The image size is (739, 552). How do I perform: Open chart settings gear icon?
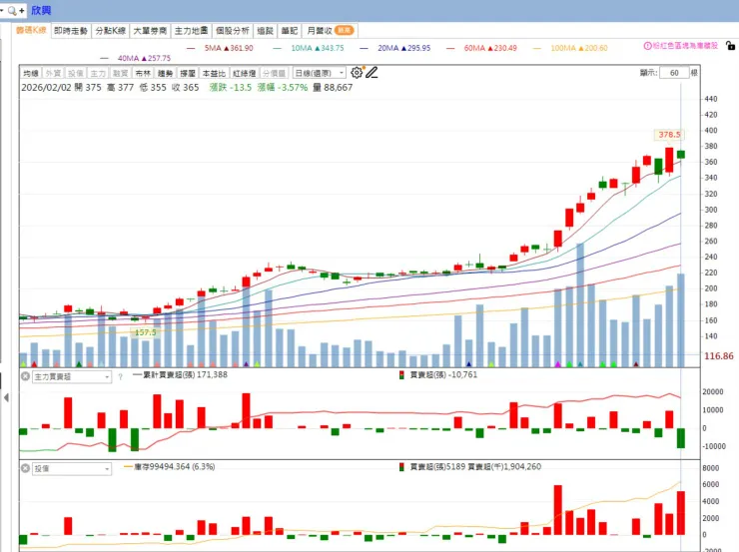coord(357,73)
